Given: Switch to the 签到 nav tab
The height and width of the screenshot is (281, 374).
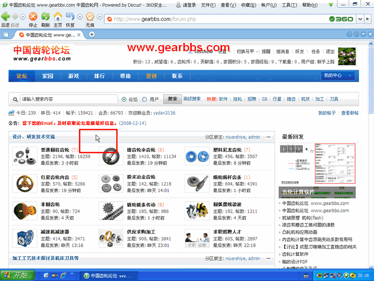Looking at the screenshot, I should pyautogui.click(x=151, y=76).
